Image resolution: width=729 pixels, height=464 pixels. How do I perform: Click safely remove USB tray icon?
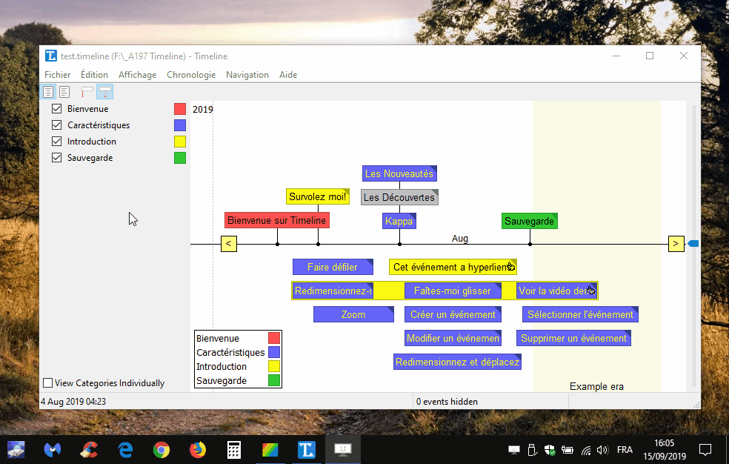533,450
